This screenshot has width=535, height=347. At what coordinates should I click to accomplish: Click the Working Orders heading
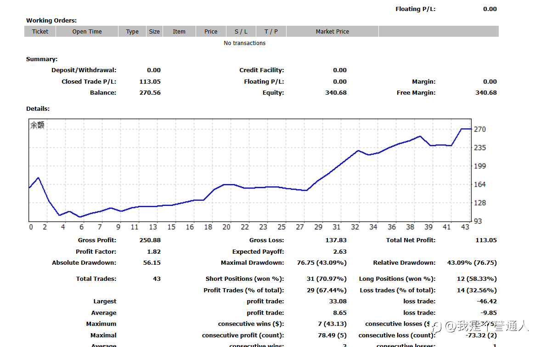click(51, 21)
